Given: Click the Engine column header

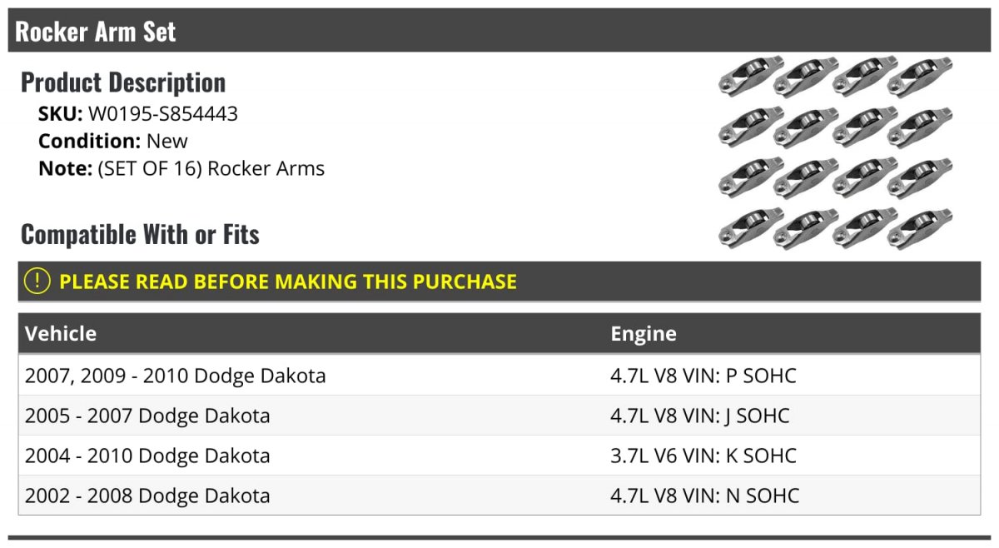Looking at the screenshot, I should click(644, 334).
